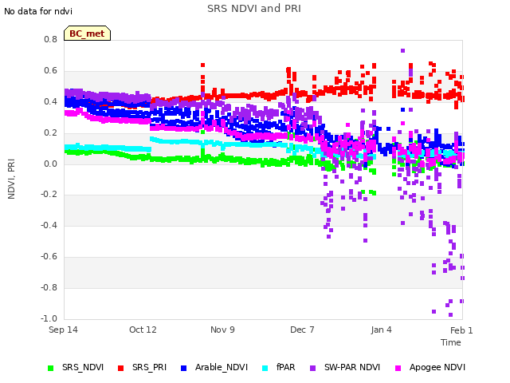The width and height of the screenshot is (510, 383).
Task: Click the Oct 12 x-axis label
Action: tap(143, 330)
